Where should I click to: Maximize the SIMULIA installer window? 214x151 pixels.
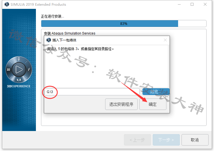pyautogui.click(x=192, y=4)
